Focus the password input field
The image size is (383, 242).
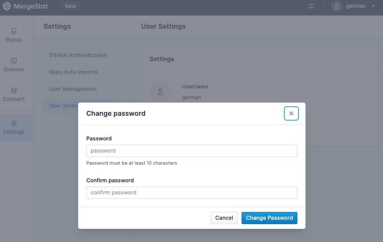click(x=191, y=151)
